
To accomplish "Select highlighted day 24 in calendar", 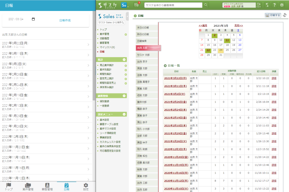I will tap(221, 50).
